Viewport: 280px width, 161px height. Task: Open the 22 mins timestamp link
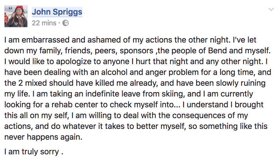point(44,23)
